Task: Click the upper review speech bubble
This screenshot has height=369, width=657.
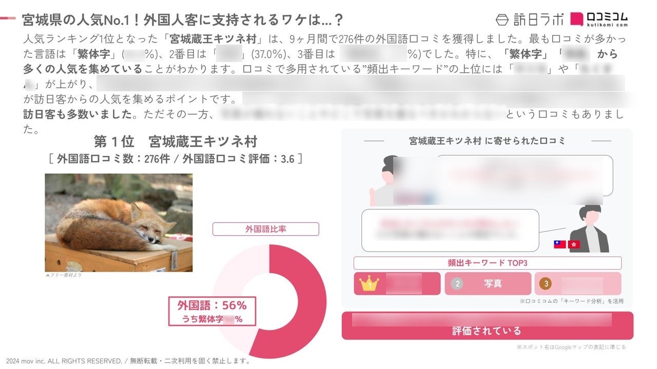Action: pos(524,176)
